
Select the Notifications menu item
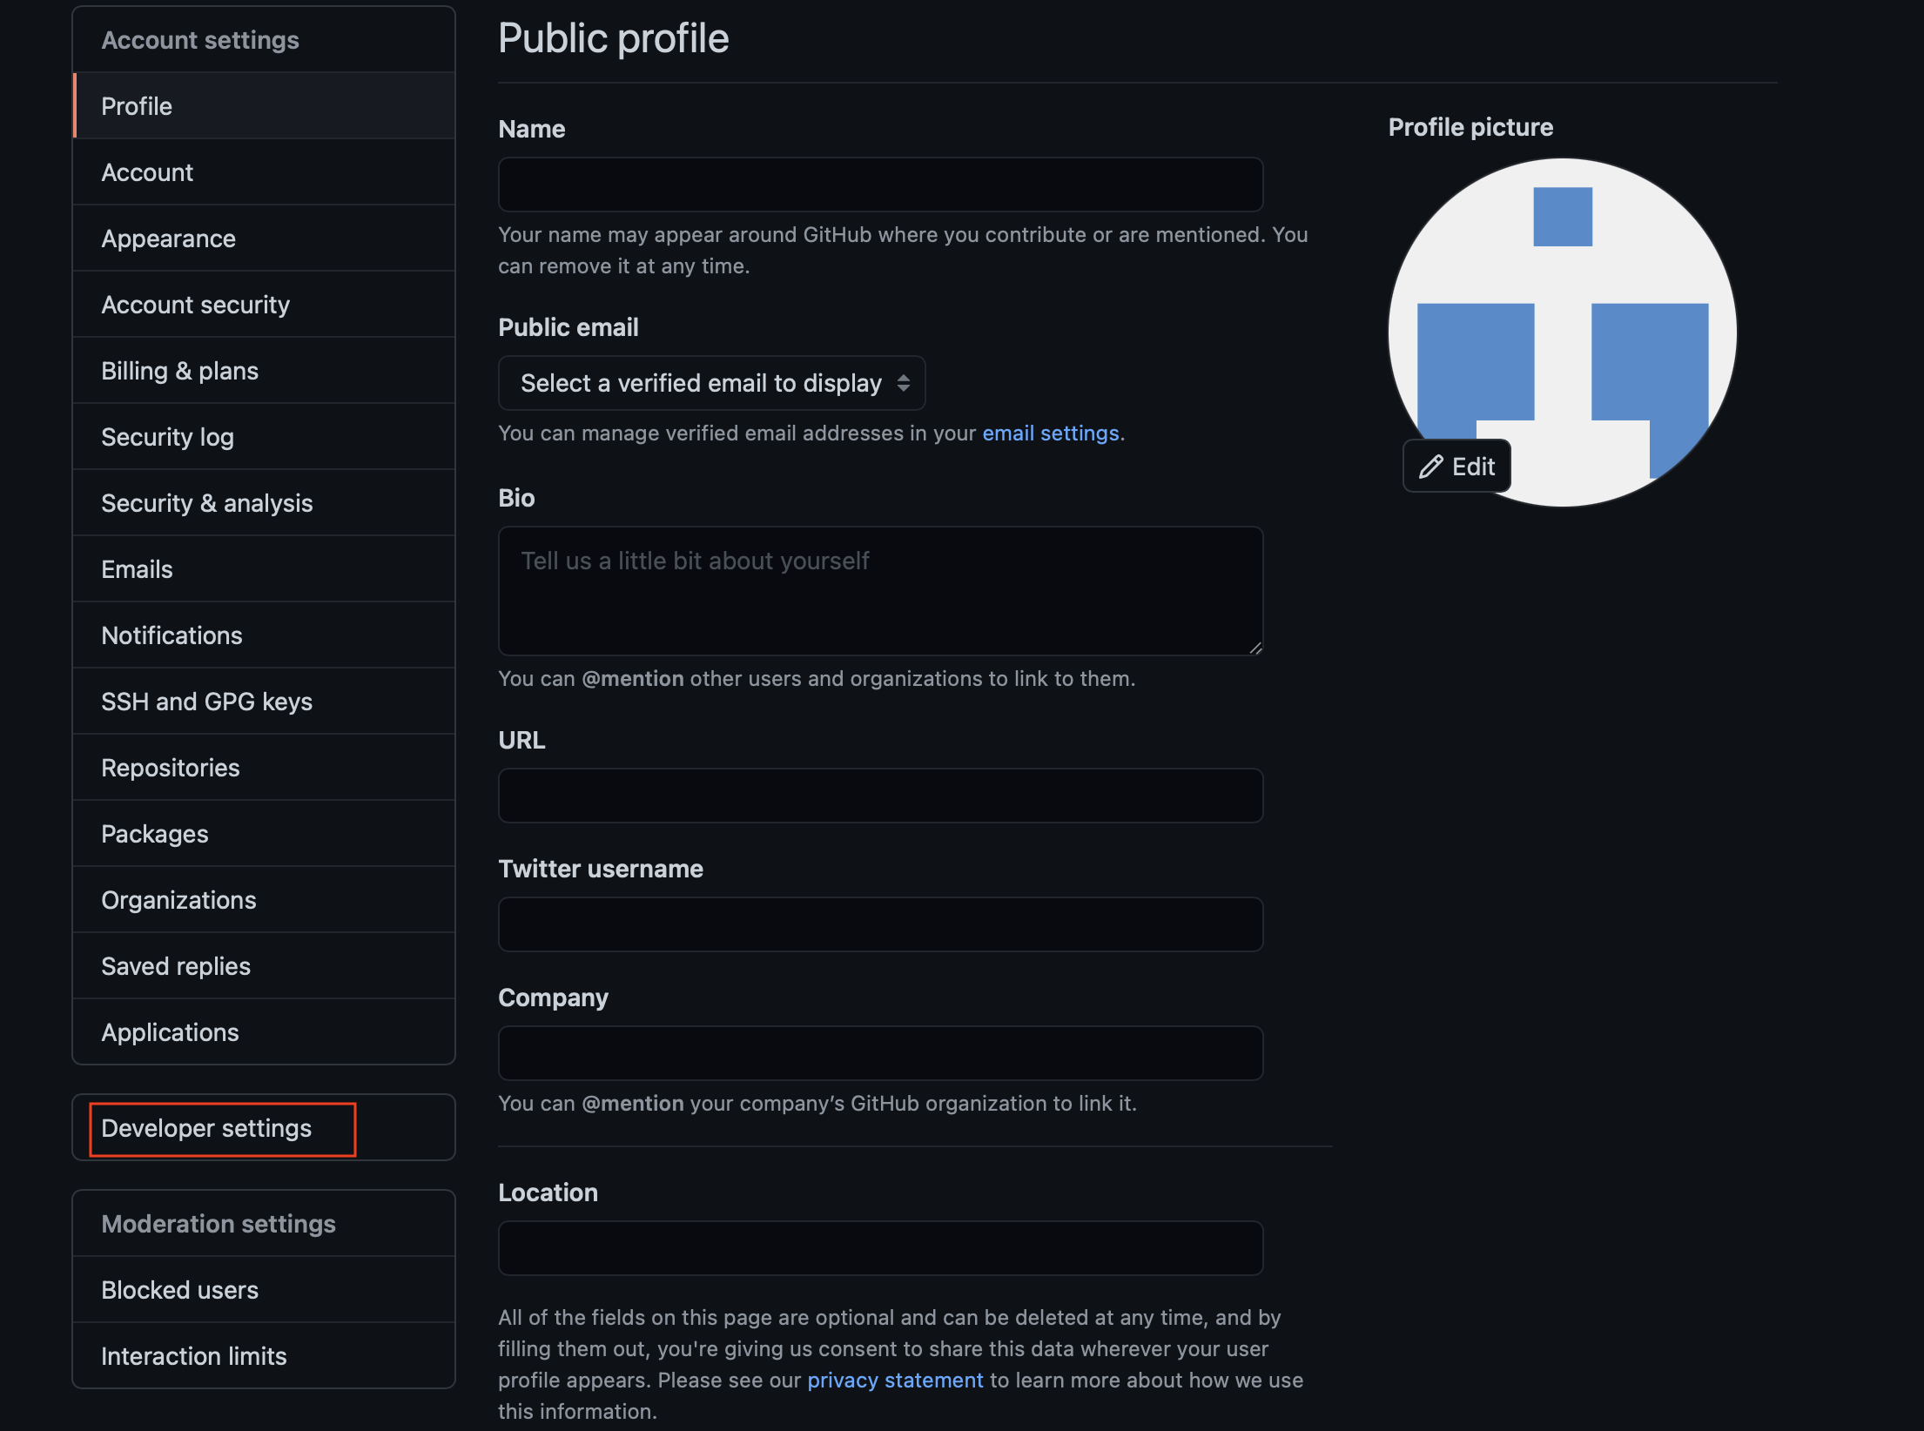click(x=172, y=635)
